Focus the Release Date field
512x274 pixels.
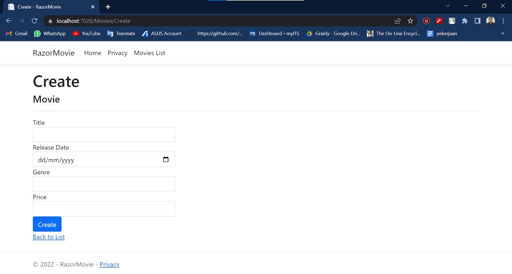[104, 159]
